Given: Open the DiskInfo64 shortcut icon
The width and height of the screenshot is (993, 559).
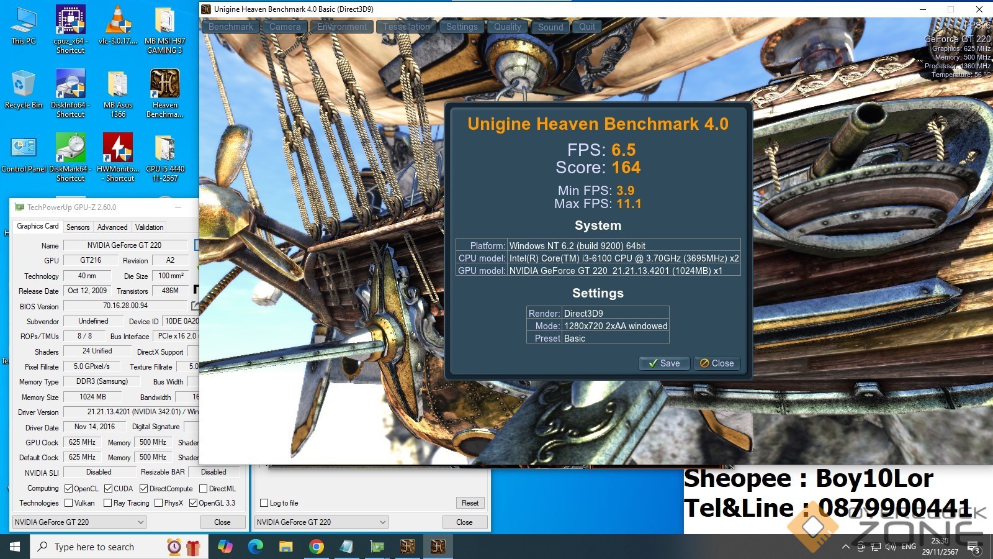Looking at the screenshot, I should pos(70,85).
